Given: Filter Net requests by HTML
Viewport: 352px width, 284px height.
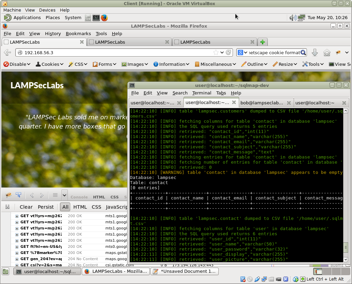Looking at the screenshot, I should point(80,207).
